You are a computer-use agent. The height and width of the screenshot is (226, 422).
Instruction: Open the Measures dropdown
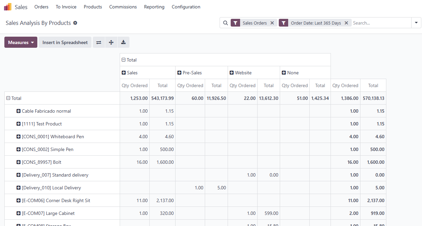click(21, 42)
